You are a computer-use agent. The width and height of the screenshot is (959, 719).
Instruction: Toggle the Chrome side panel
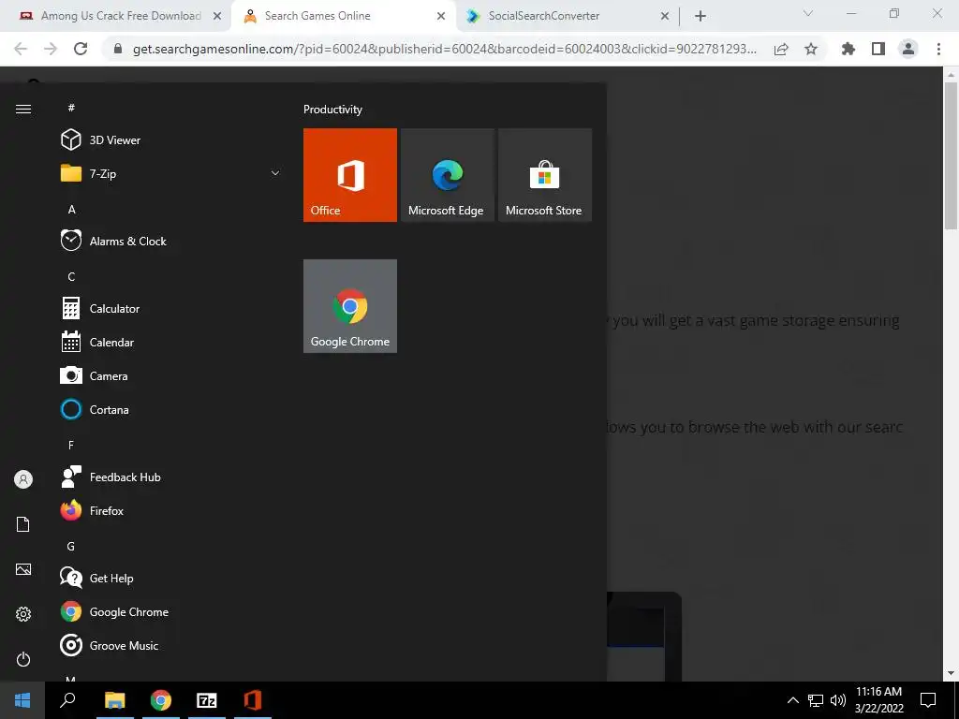tap(878, 49)
